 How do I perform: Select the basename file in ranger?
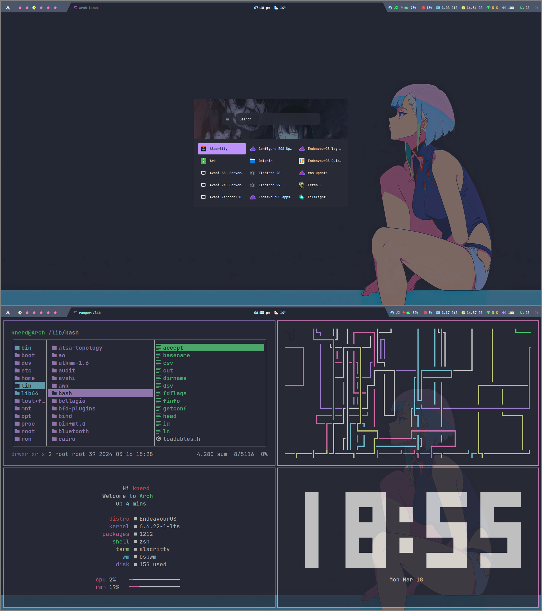pos(210,355)
